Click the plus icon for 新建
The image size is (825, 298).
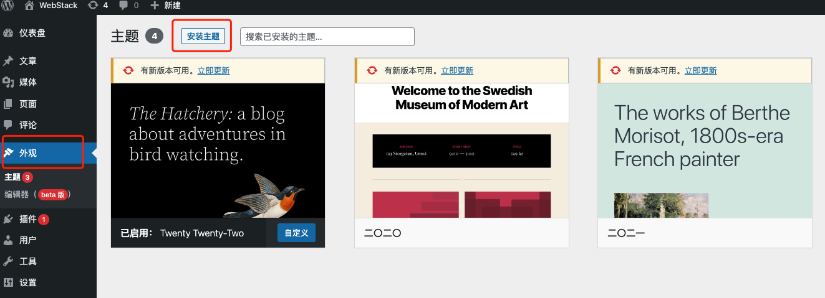pos(155,6)
